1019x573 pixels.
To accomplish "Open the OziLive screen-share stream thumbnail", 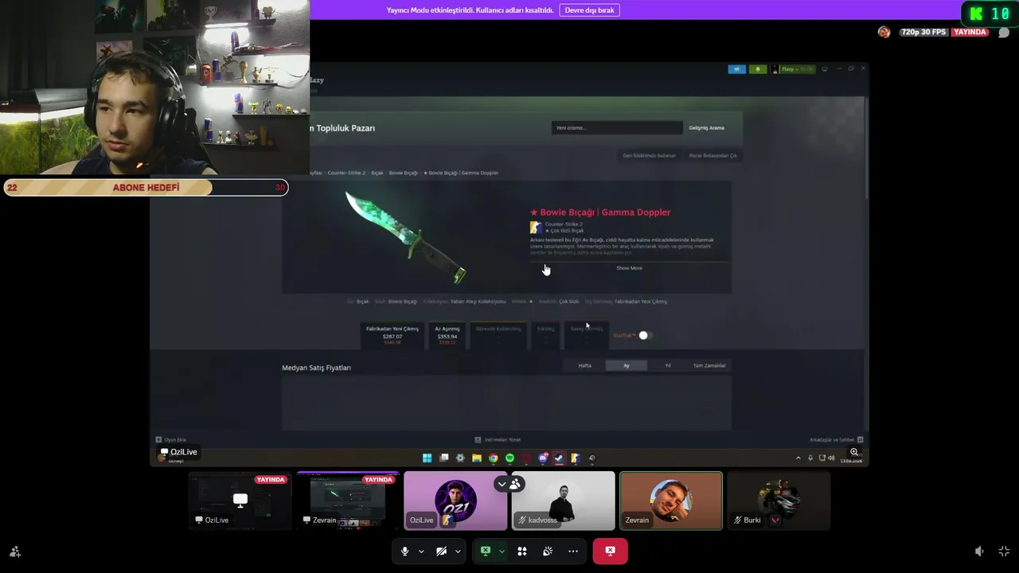I will point(240,501).
